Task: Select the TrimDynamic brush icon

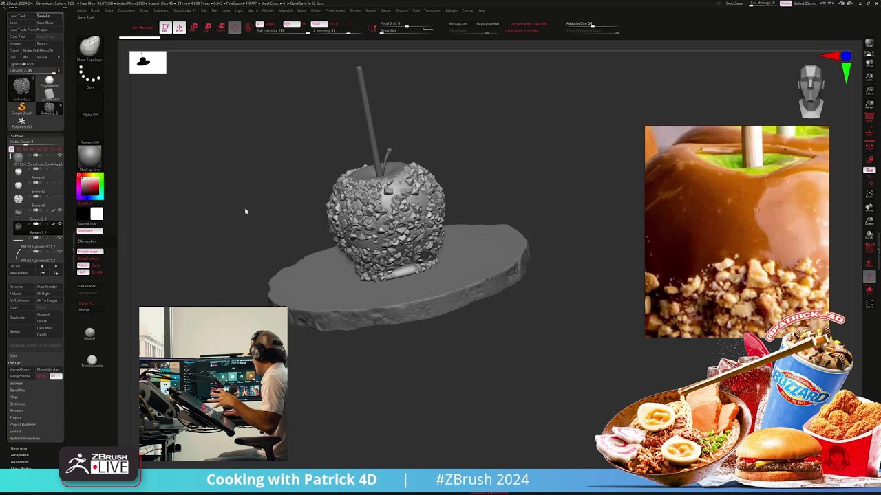Action: coord(92,361)
